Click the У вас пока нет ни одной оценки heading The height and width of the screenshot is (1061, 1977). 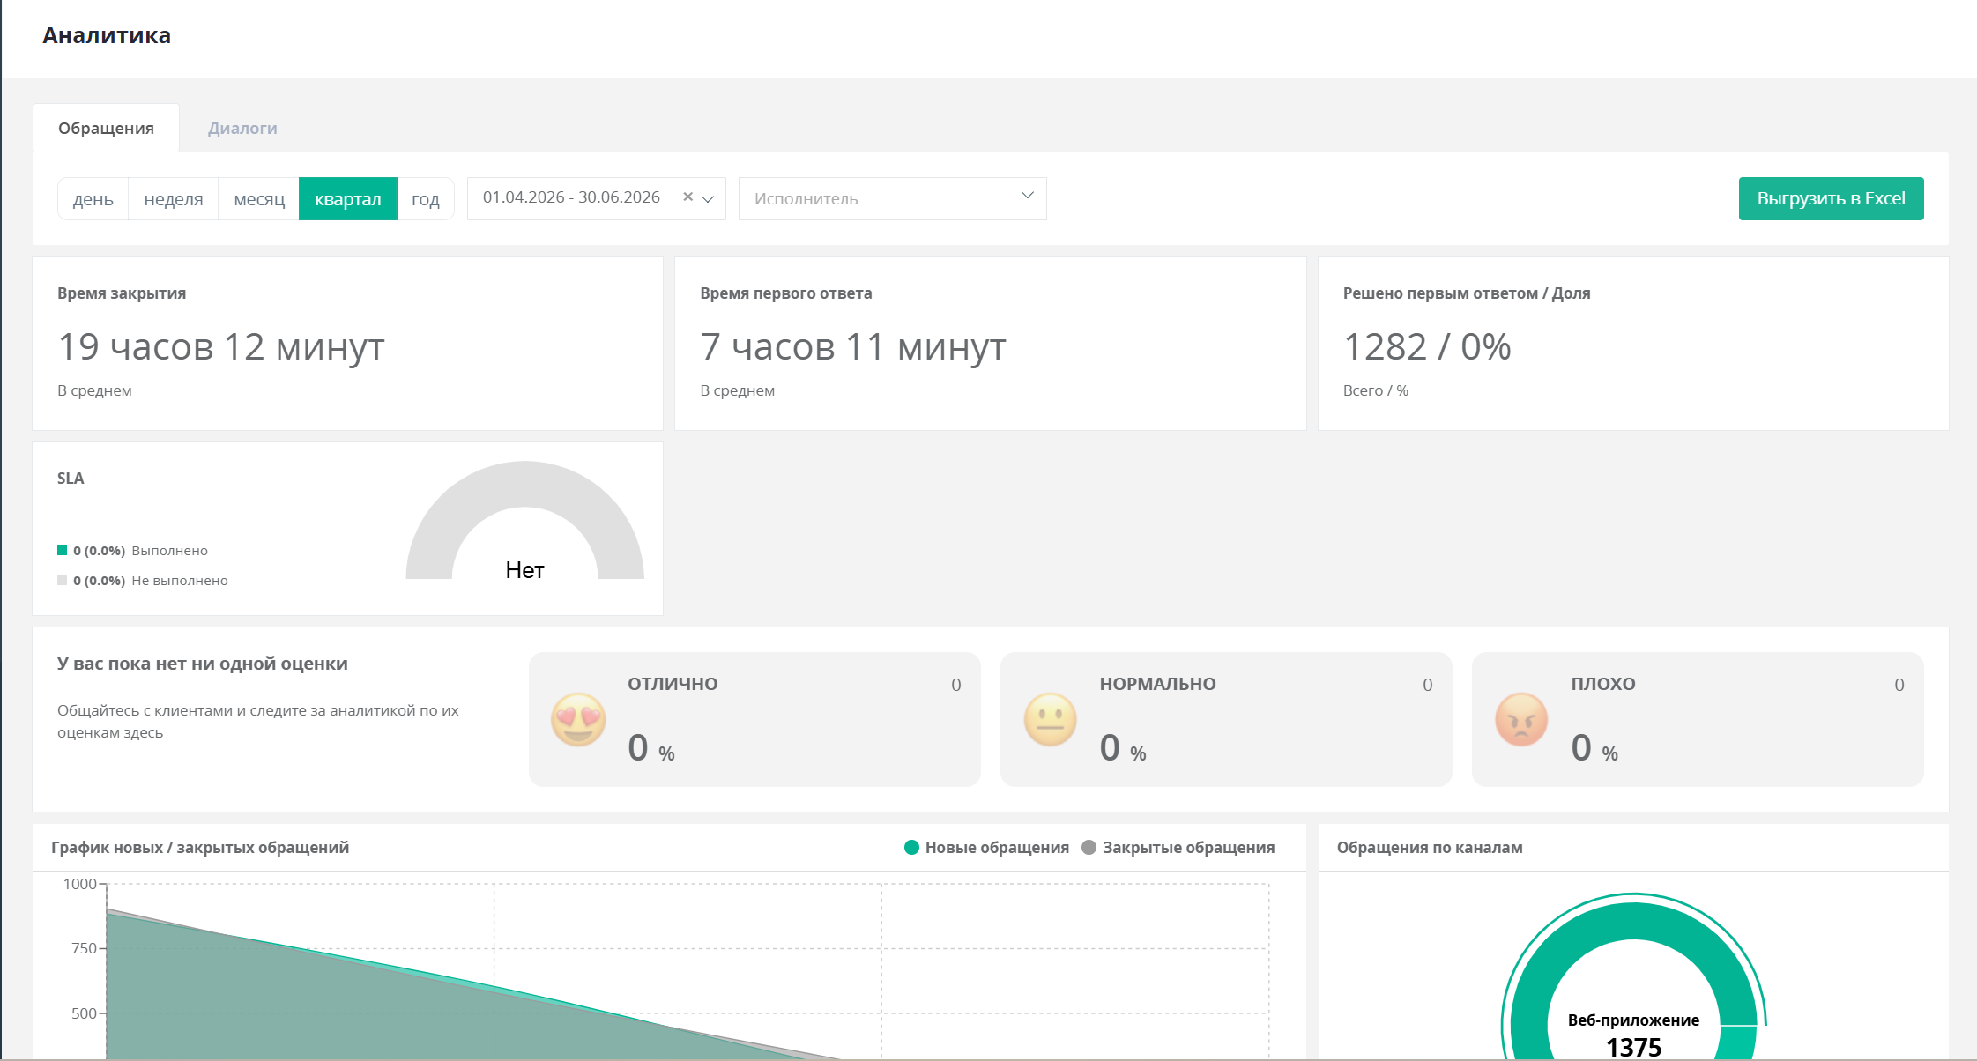(203, 664)
